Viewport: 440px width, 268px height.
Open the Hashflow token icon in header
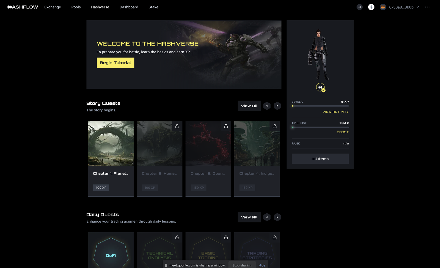click(x=359, y=7)
